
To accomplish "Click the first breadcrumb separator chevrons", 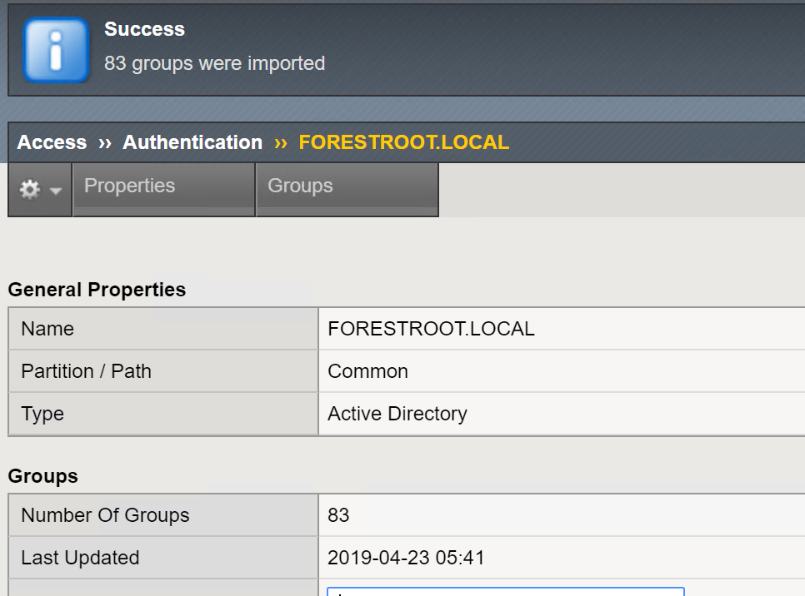I will 105,143.
